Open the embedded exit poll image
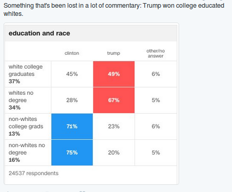Image resolution: width=232 pixels, height=192 pixels. (91, 104)
